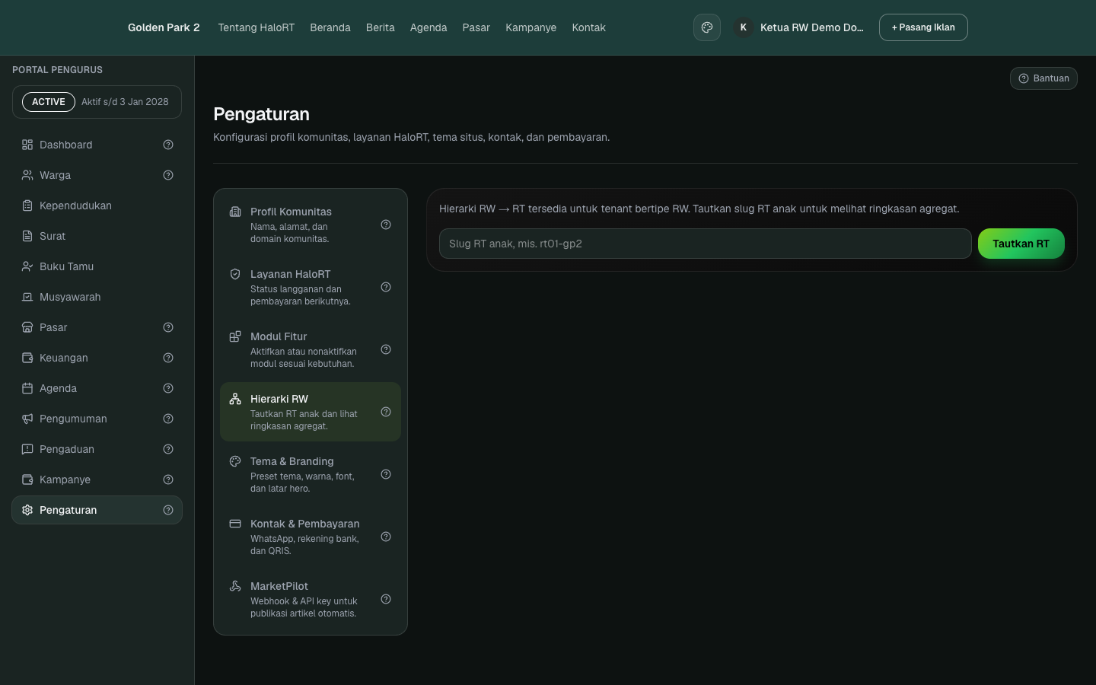Click help icon for Profil Komunitas
The height and width of the screenshot is (685, 1096).
(386, 225)
